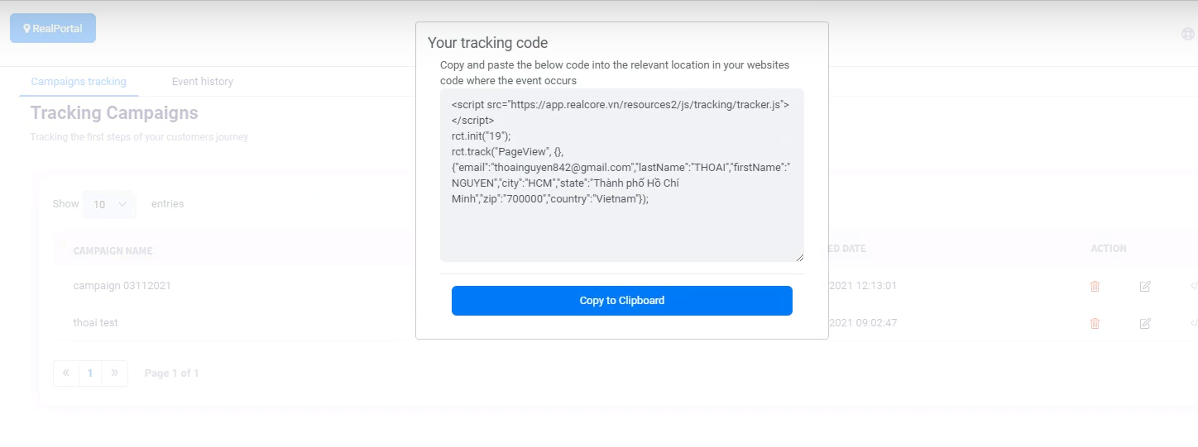The image size is (1198, 447).
Task: Go to next page of results
Action: point(114,373)
